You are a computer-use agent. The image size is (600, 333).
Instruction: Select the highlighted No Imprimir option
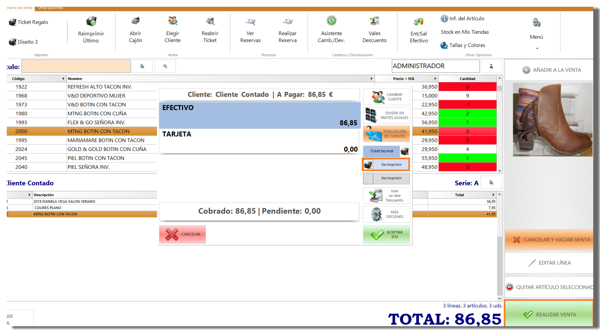pyautogui.click(x=386, y=164)
